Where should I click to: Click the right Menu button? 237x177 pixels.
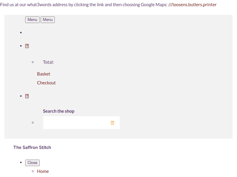coord(48,20)
